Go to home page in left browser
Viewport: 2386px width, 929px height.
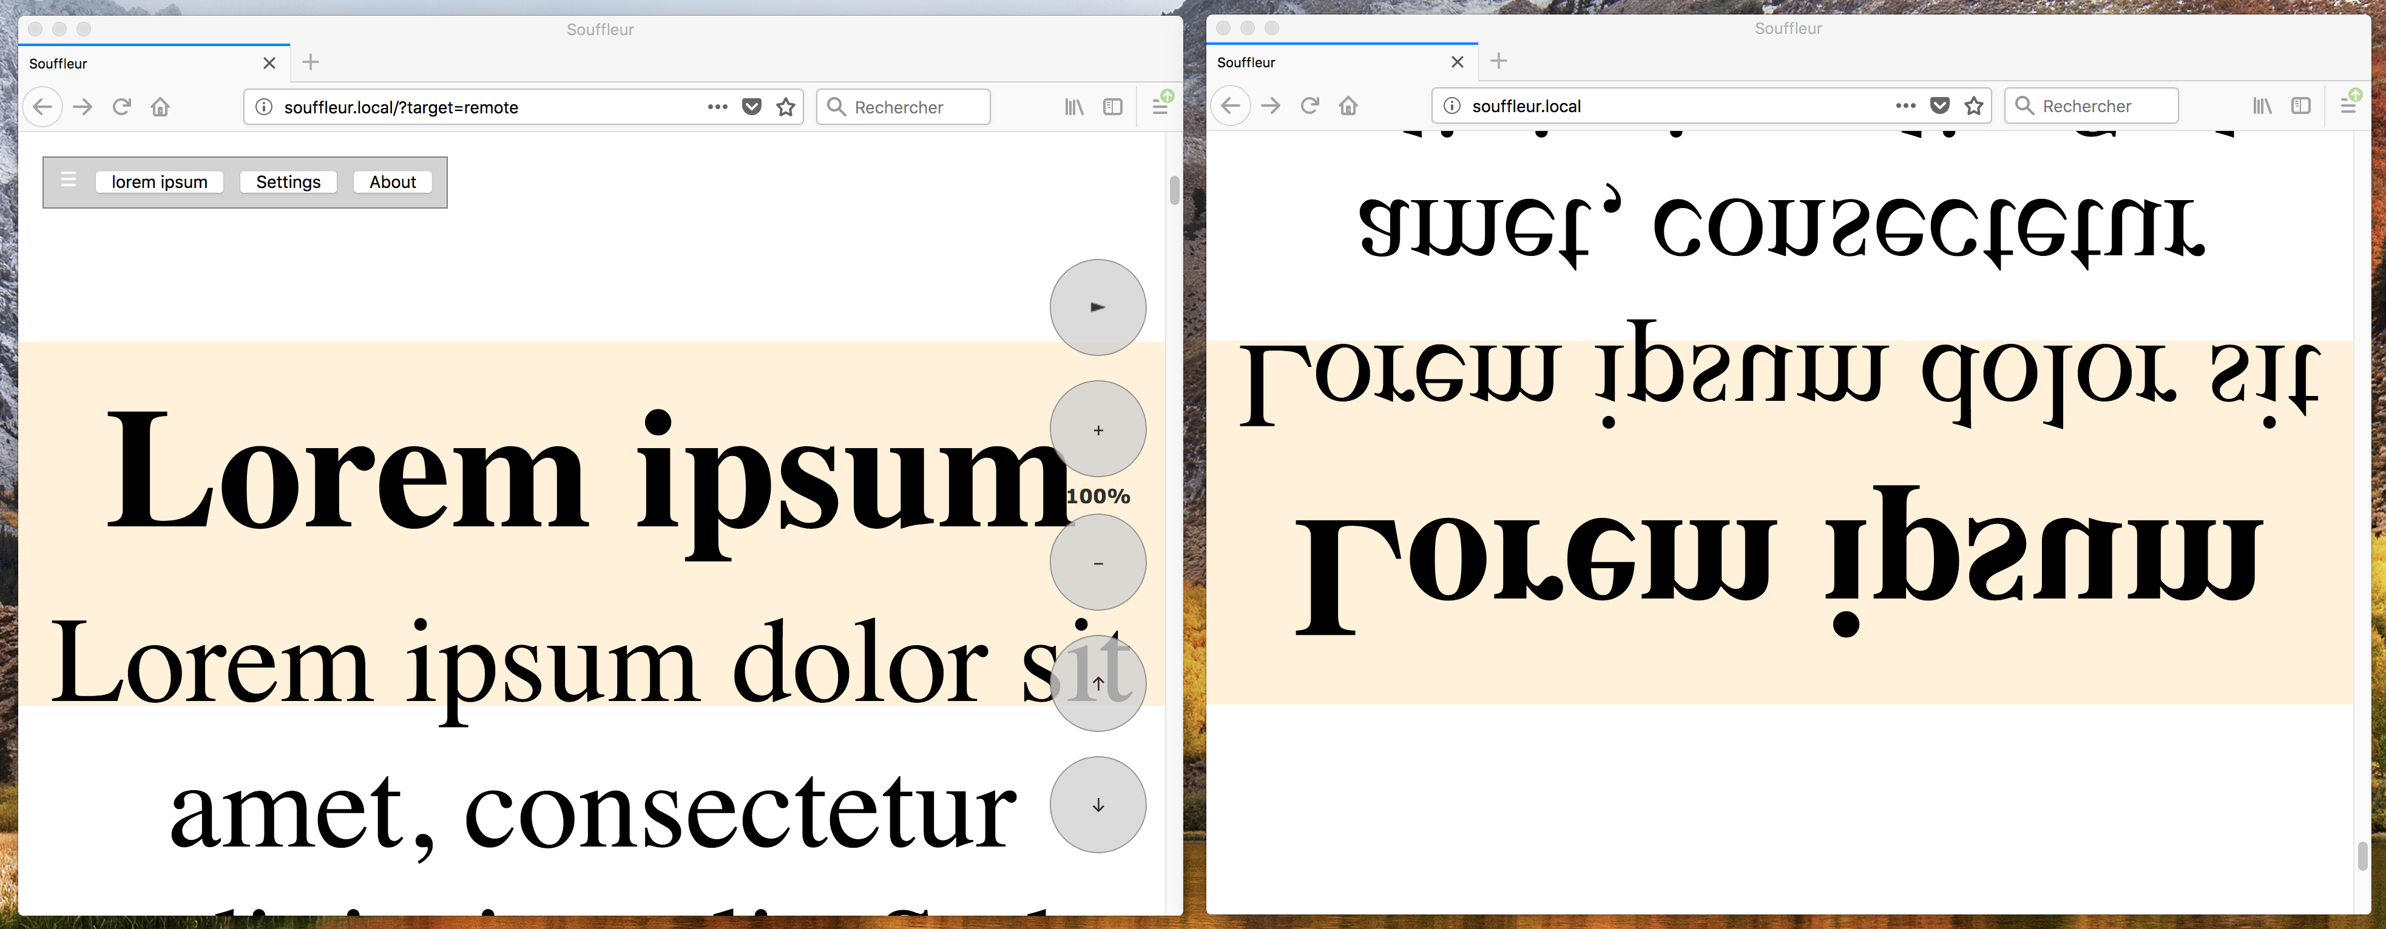click(160, 107)
